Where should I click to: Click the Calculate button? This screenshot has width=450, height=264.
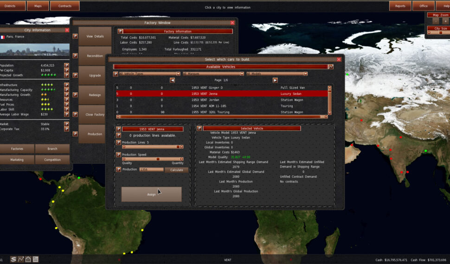click(177, 170)
